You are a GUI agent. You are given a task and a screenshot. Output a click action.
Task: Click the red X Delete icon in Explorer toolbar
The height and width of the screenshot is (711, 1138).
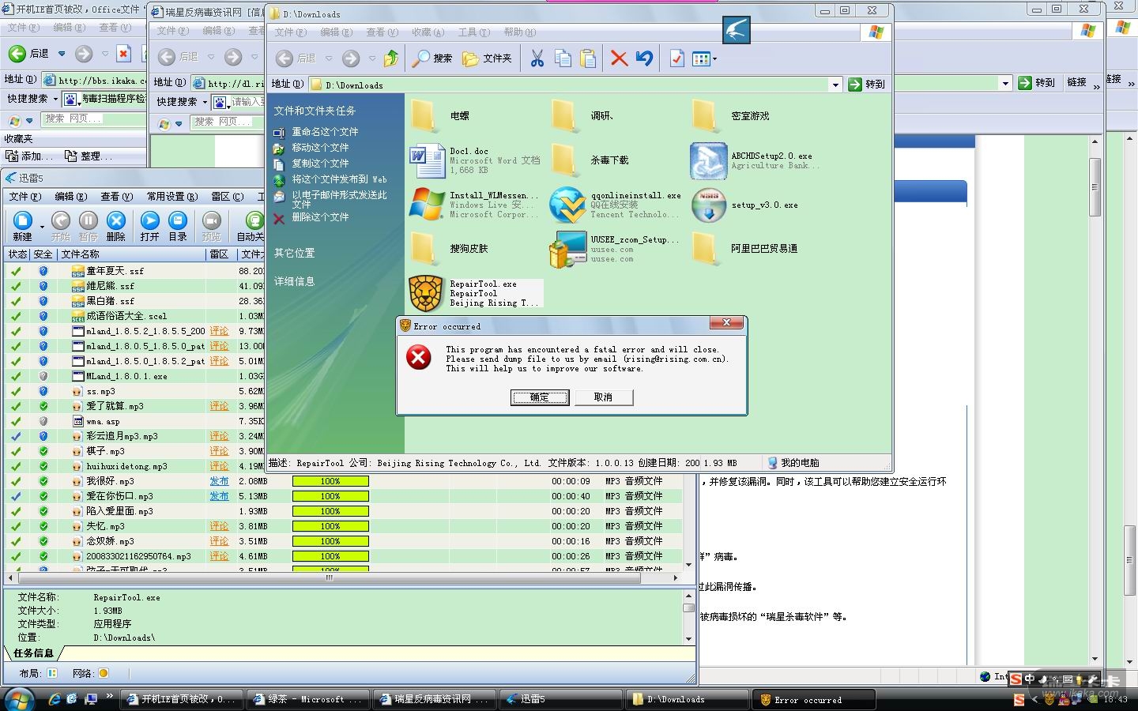click(x=619, y=58)
